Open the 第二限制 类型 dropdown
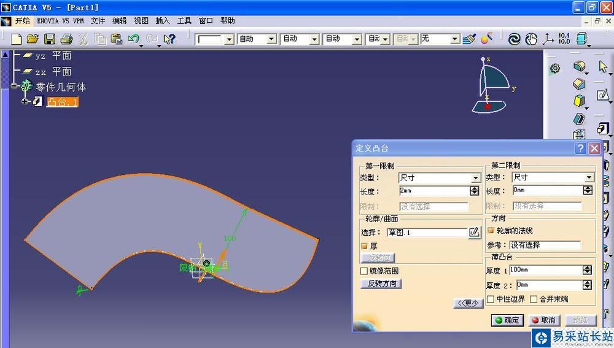The height and width of the screenshot is (348, 614). tap(589, 178)
